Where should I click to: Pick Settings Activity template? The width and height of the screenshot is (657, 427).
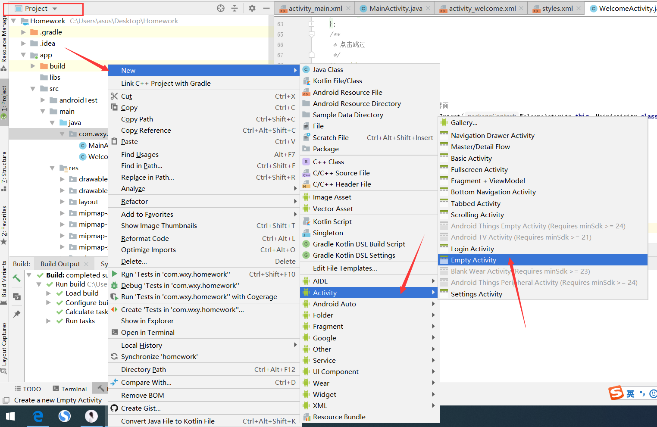[543, 294]
